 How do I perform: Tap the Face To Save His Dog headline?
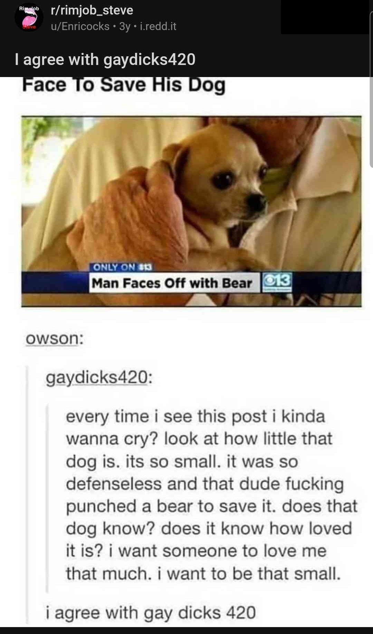[124, 85]
